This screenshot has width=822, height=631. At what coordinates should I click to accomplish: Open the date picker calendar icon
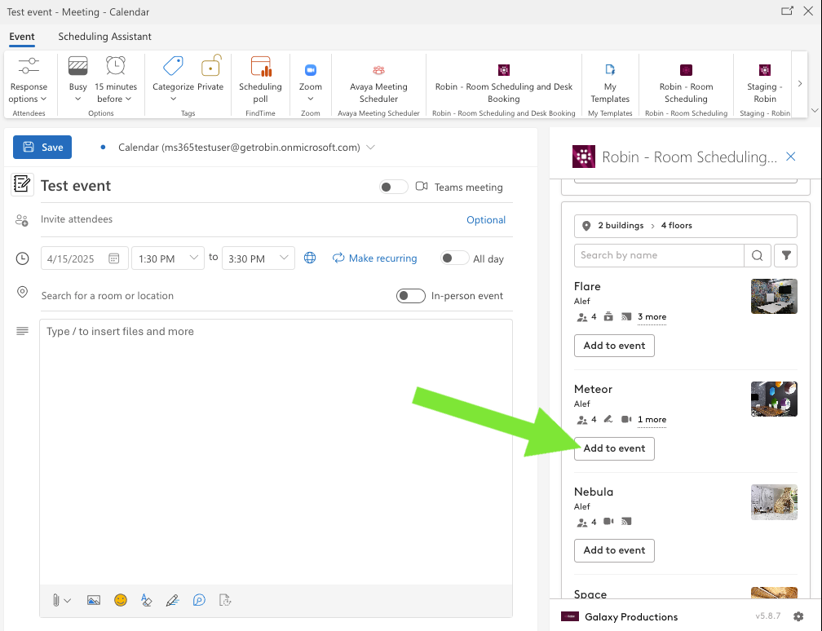click(x=114, y=258)
